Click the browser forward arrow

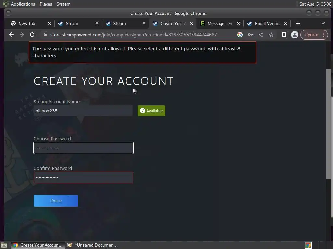(22, 35)
